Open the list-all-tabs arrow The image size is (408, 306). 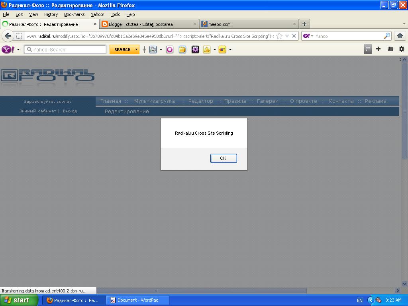click(x=404, y=24)
